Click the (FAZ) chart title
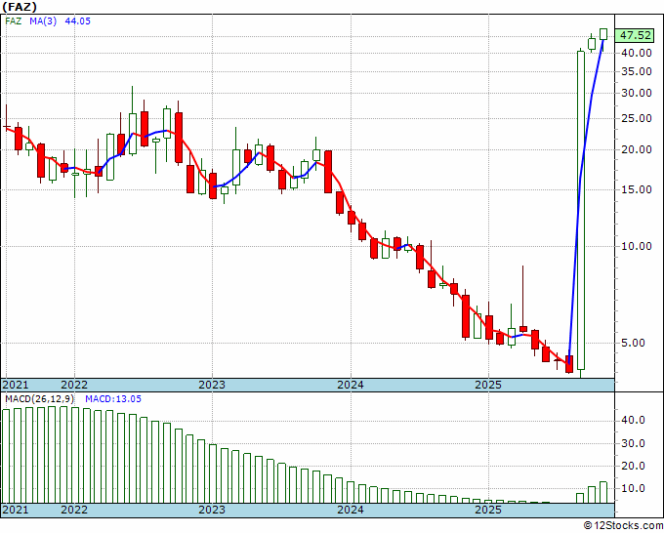The height and width of the screenshot is (533, 664). pyautogui.click(x=20, y=7)
